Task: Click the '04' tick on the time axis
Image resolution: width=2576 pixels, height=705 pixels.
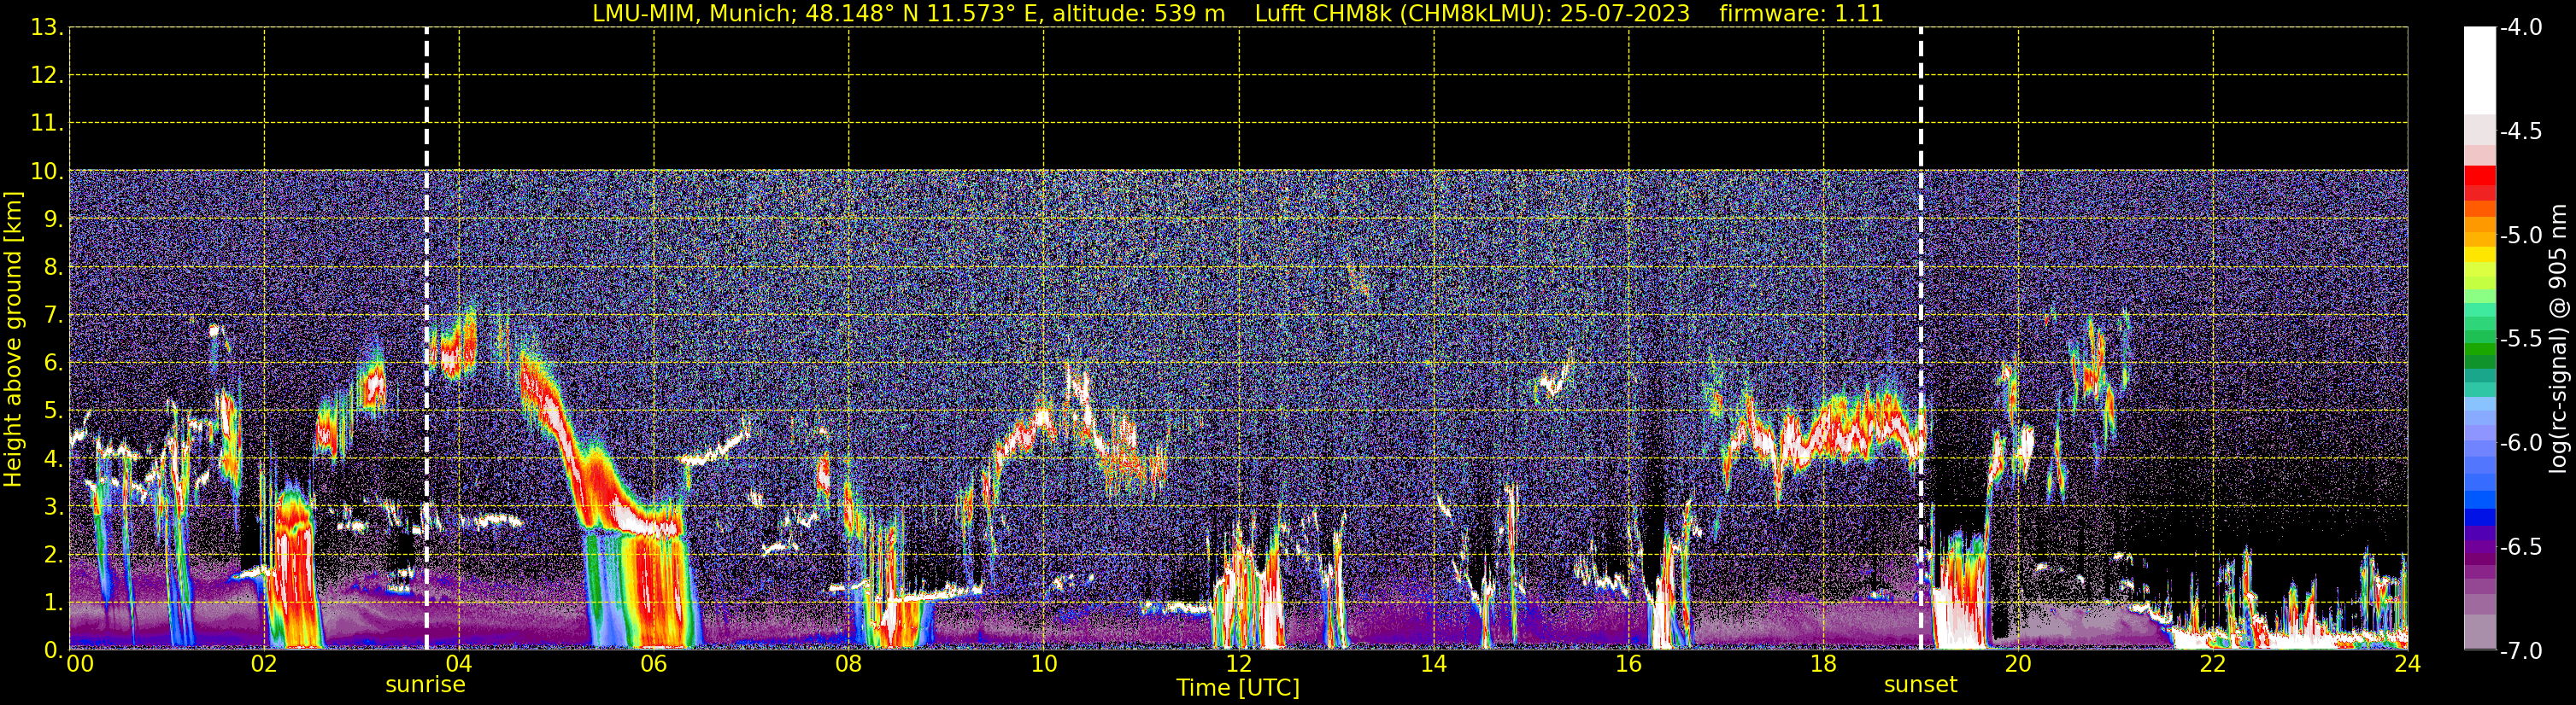Action: coord(459,664)
